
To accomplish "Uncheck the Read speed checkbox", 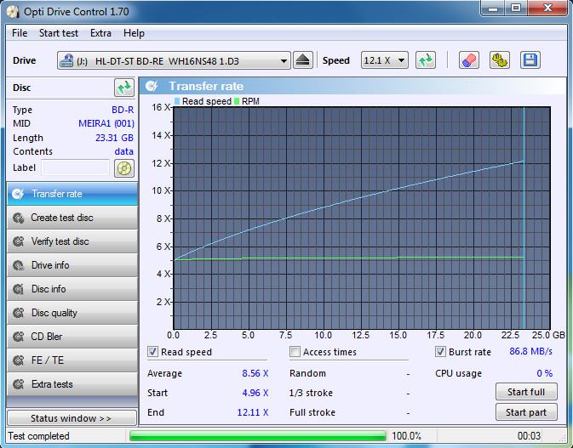I will point(153,352).
